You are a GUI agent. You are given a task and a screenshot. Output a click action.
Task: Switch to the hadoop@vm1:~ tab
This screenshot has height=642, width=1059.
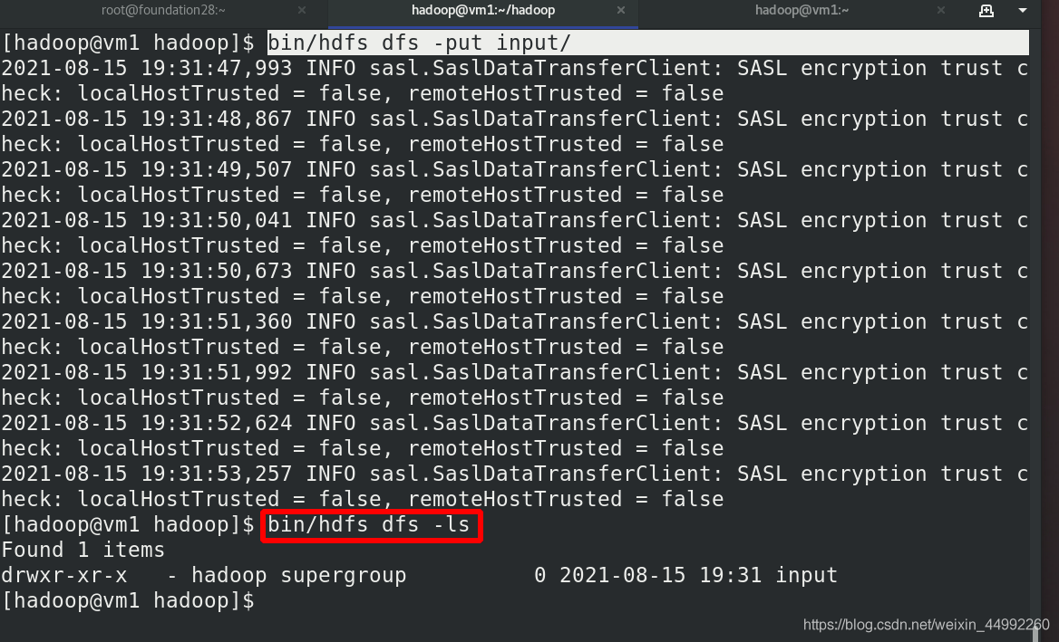(x=802, y=10)
